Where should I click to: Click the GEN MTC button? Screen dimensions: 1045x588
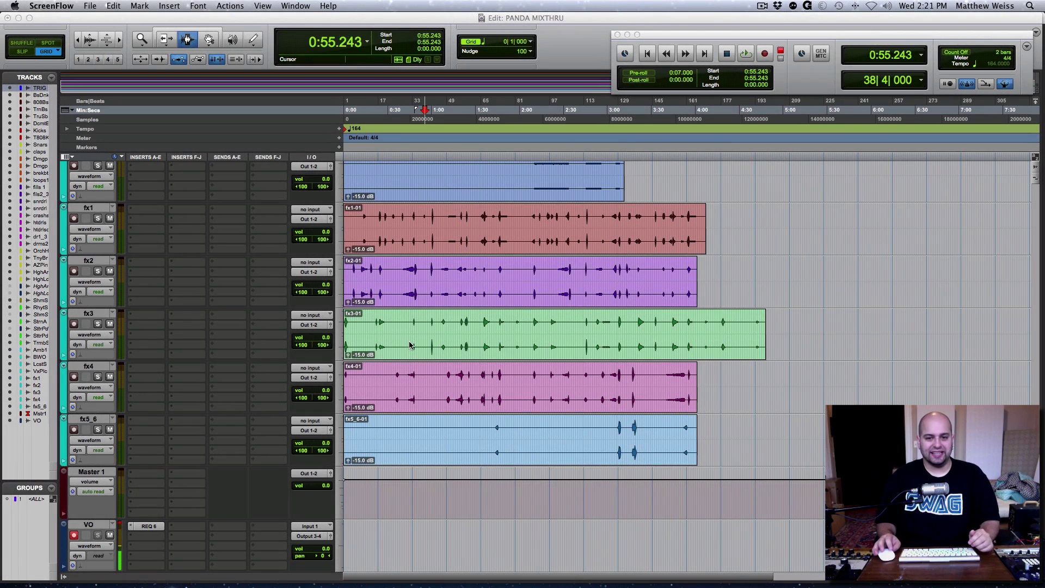(821, 53)
